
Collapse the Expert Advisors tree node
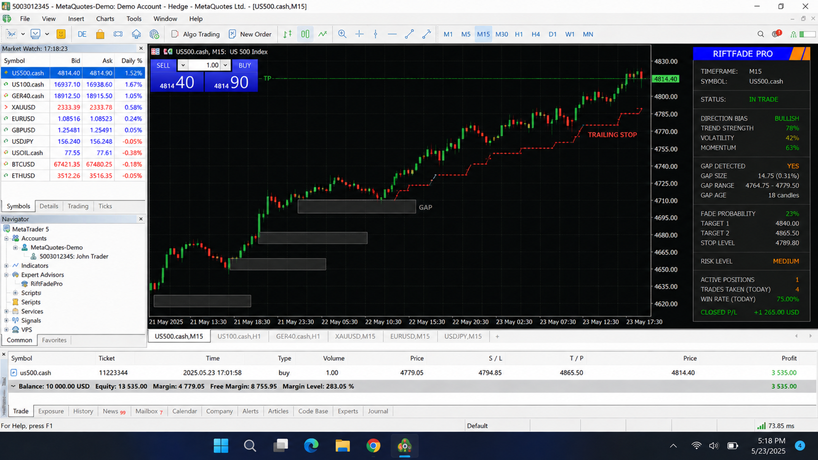click(6, 275)
